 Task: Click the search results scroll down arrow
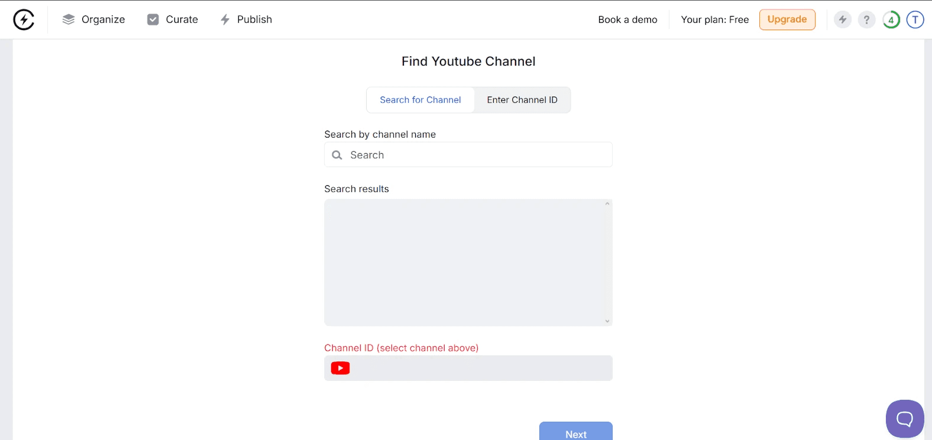607,321
